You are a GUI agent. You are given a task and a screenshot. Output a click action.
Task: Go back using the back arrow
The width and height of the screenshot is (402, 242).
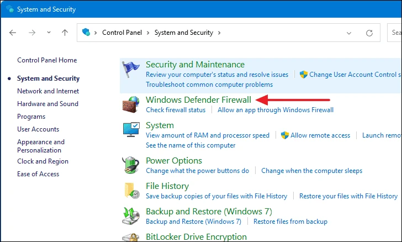coord(13,33)
